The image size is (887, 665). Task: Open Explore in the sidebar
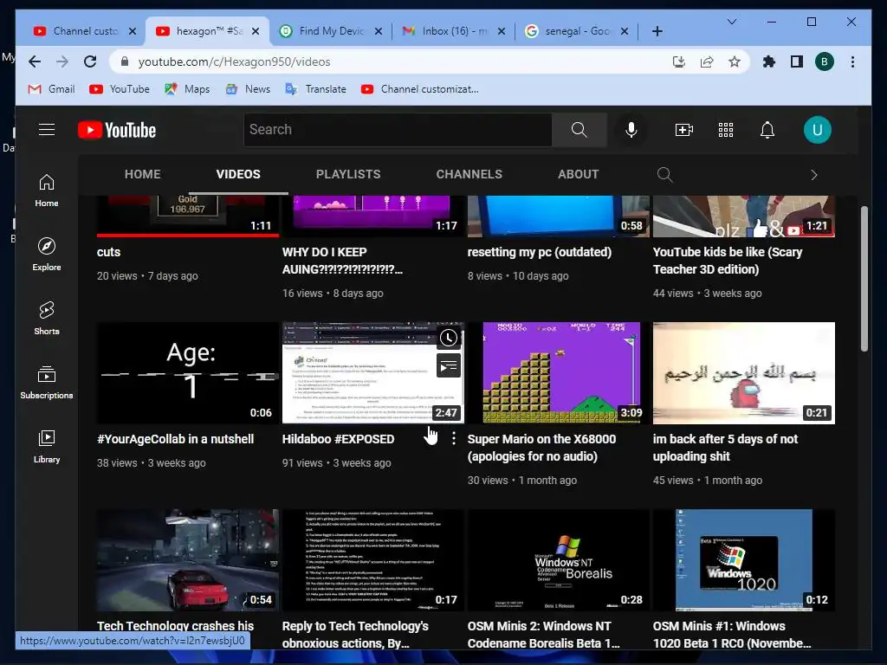click(x=47, y=255)
